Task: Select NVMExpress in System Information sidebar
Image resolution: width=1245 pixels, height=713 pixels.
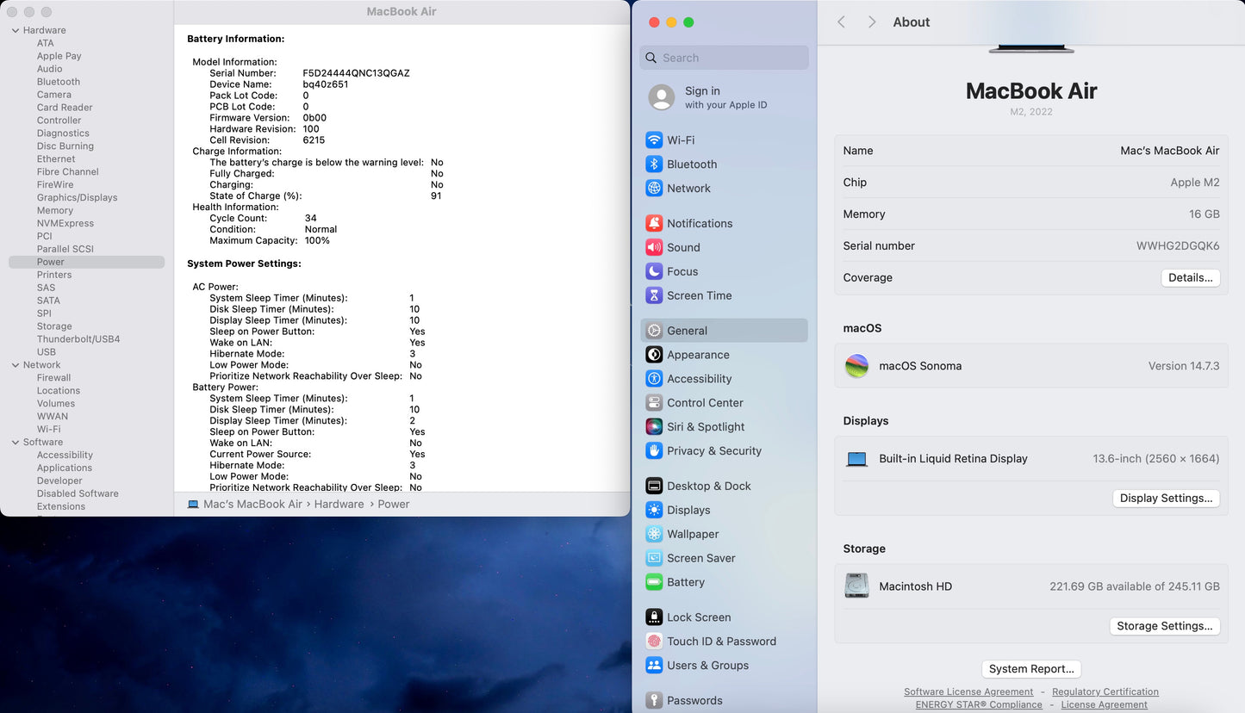Action: [x=65, y=224]
